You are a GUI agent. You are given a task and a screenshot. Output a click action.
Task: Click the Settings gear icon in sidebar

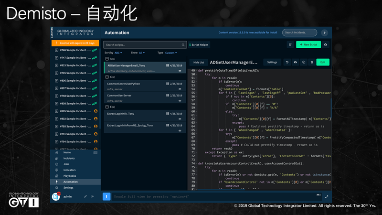click(x=56, y=188)
